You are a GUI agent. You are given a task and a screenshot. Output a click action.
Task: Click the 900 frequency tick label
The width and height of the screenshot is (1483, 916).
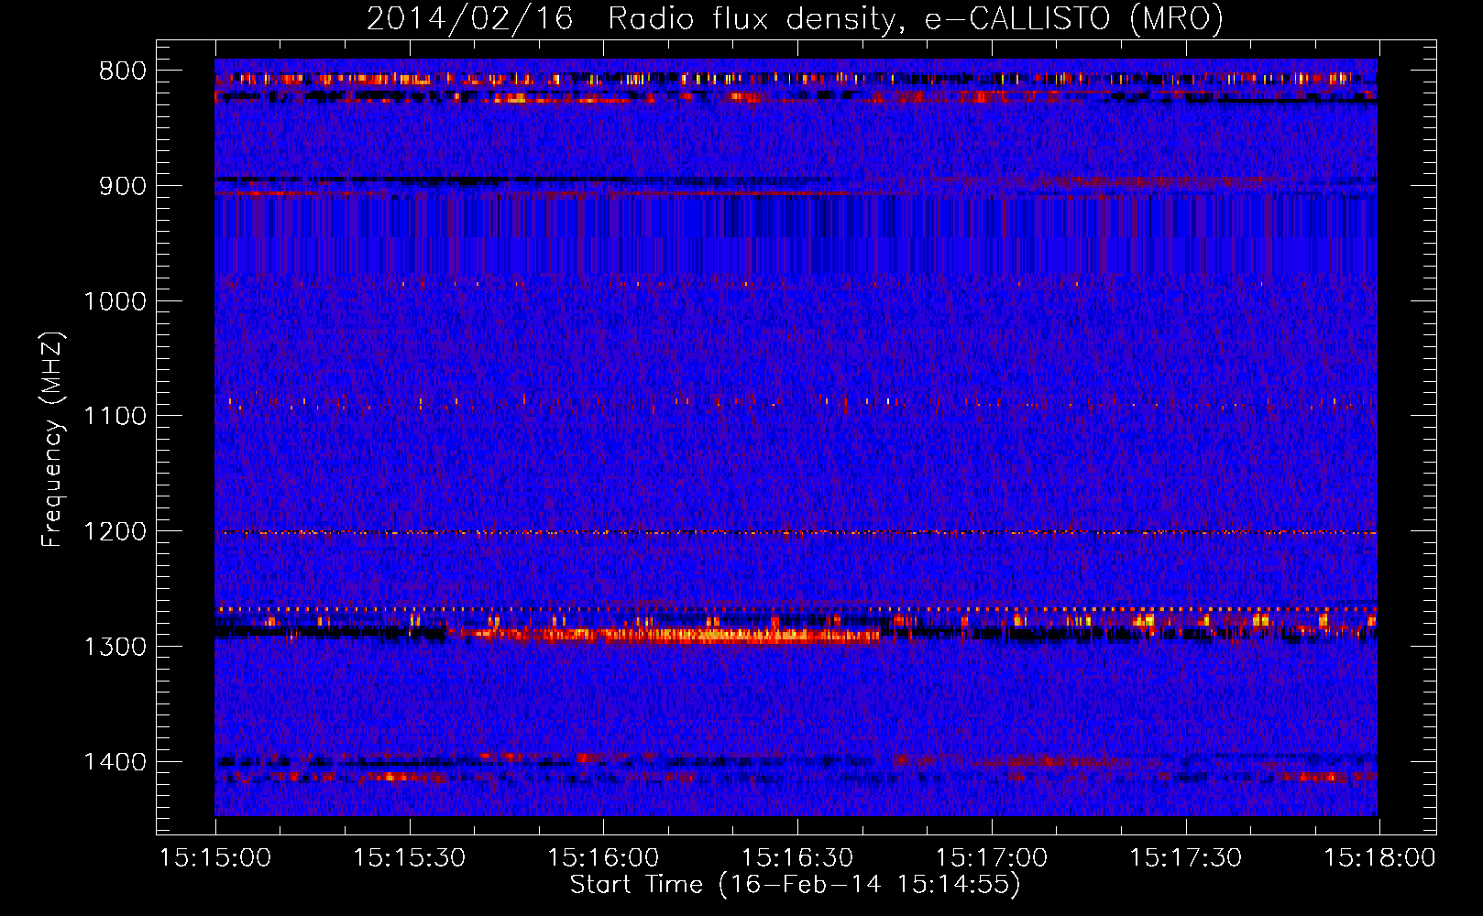[123, 186]
